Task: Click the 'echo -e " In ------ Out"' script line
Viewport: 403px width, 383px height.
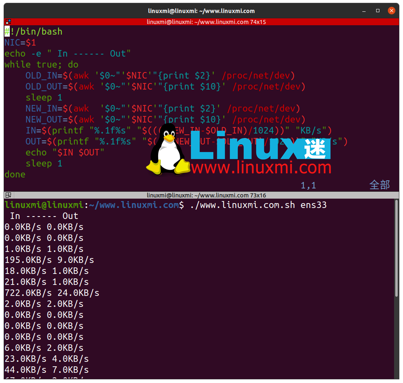Action: tap(68, 53)
